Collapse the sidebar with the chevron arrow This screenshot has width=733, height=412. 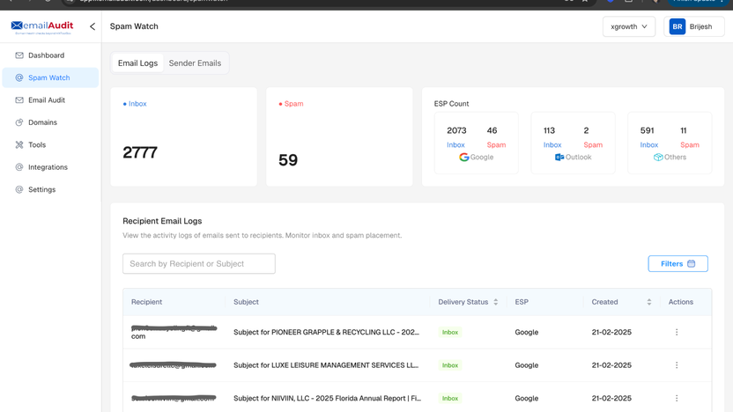[93, 26]
